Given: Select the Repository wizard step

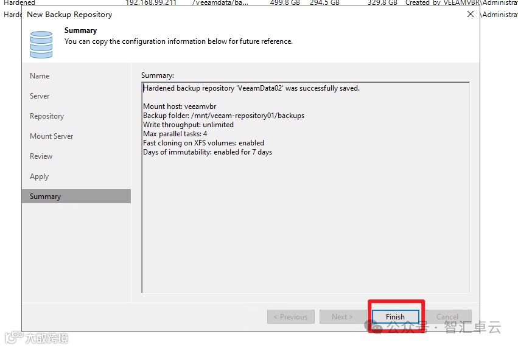Looking at the screenshot, I should point(47,116).
